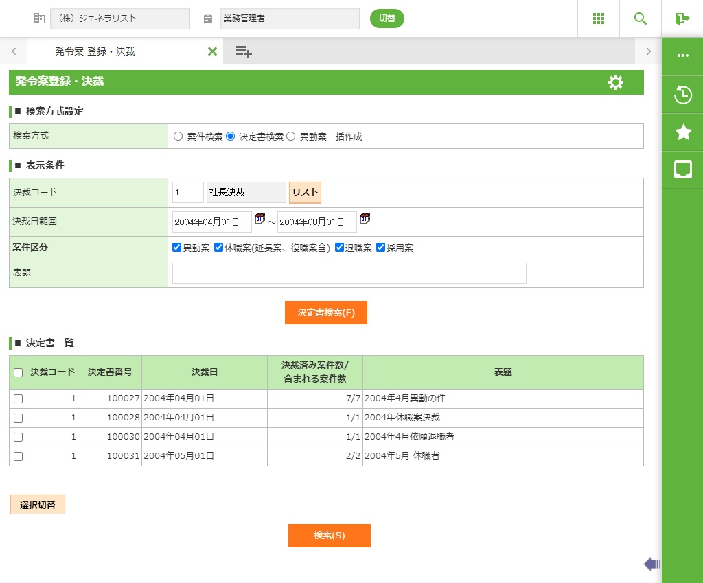The image size is (703, 583).
Task: Select the 案件検索 radio option
Action: click(178, 136)
